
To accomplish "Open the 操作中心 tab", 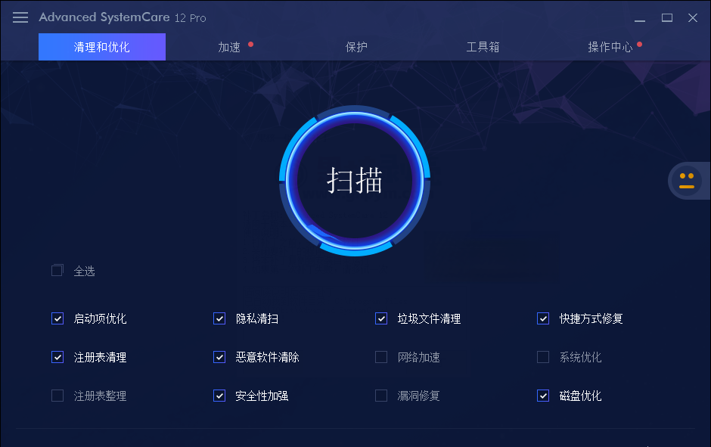I will tap(610, 47).
